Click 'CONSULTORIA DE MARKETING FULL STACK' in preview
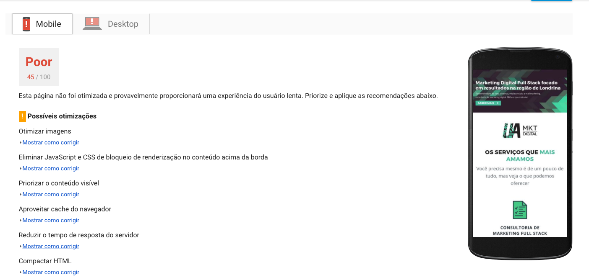 tap(520, 231)
